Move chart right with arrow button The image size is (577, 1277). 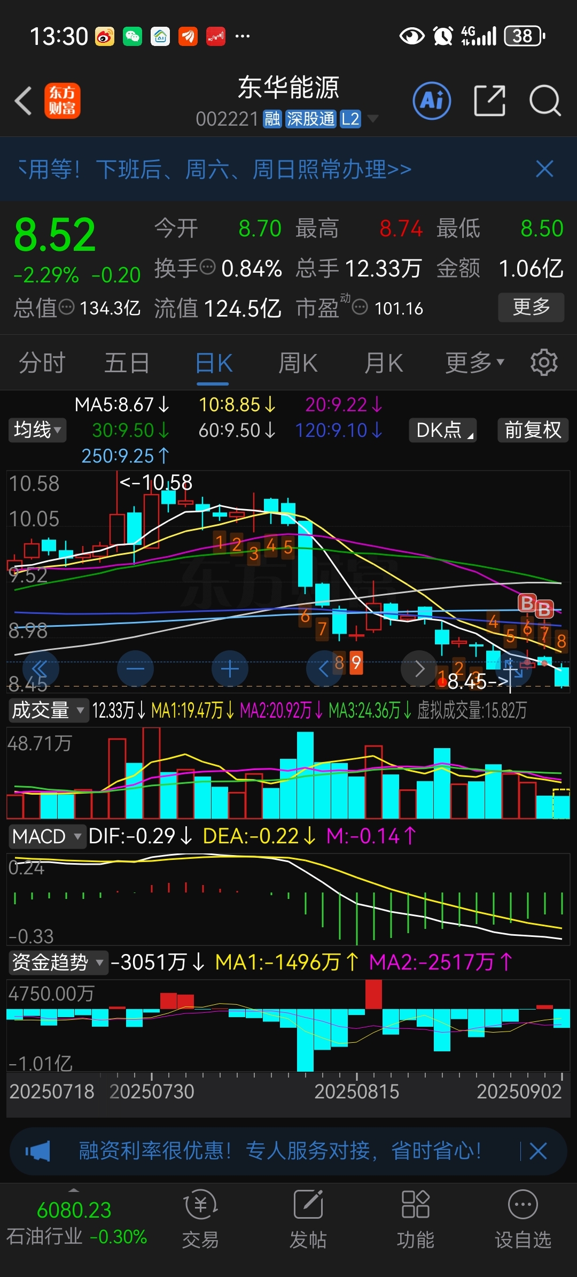tap(419, 668)
